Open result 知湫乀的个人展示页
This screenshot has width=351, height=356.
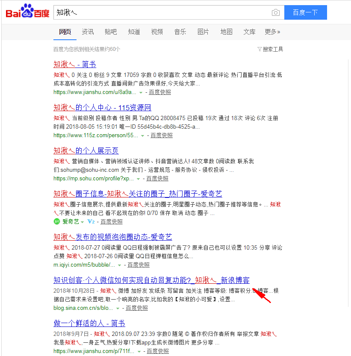pos(86,150)
